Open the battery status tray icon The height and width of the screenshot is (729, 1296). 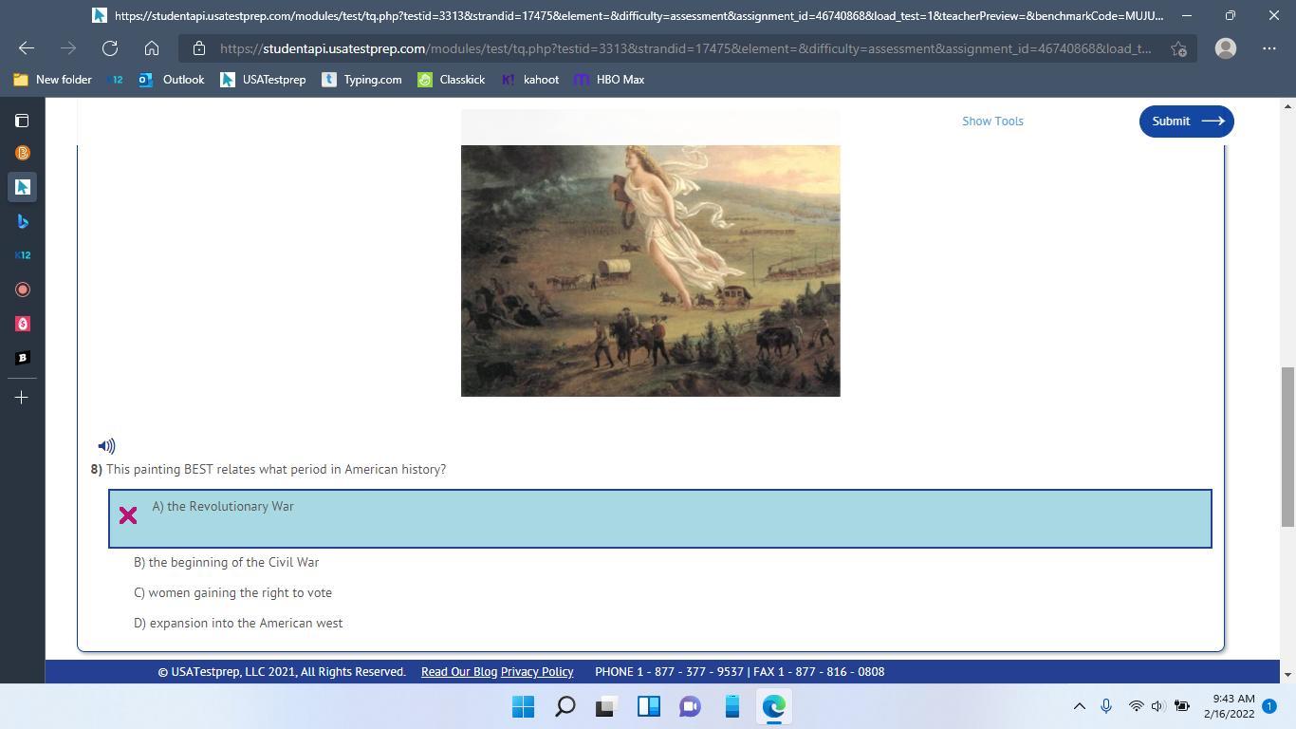pyautogui.click(x=1182, y=706)
